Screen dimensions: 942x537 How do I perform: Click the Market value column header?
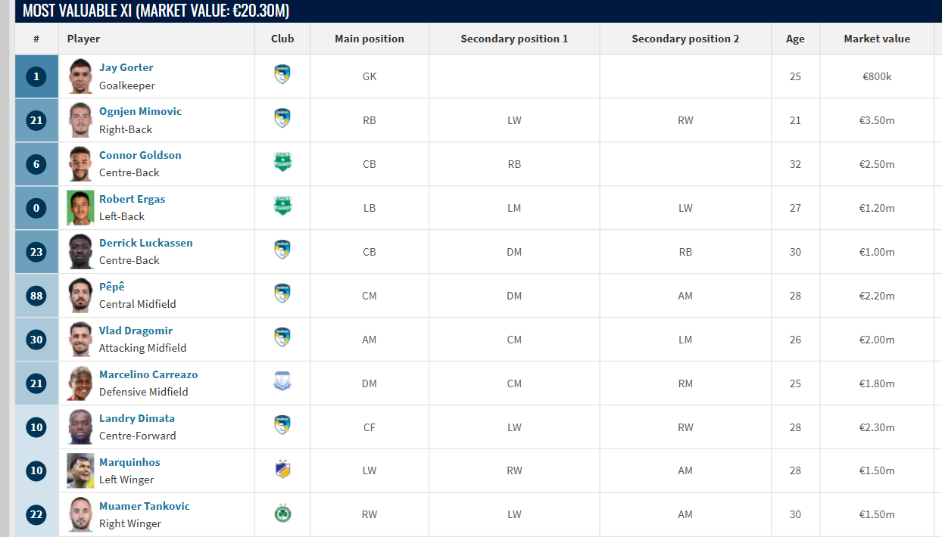pyautogui.click(x=877, y=39)
